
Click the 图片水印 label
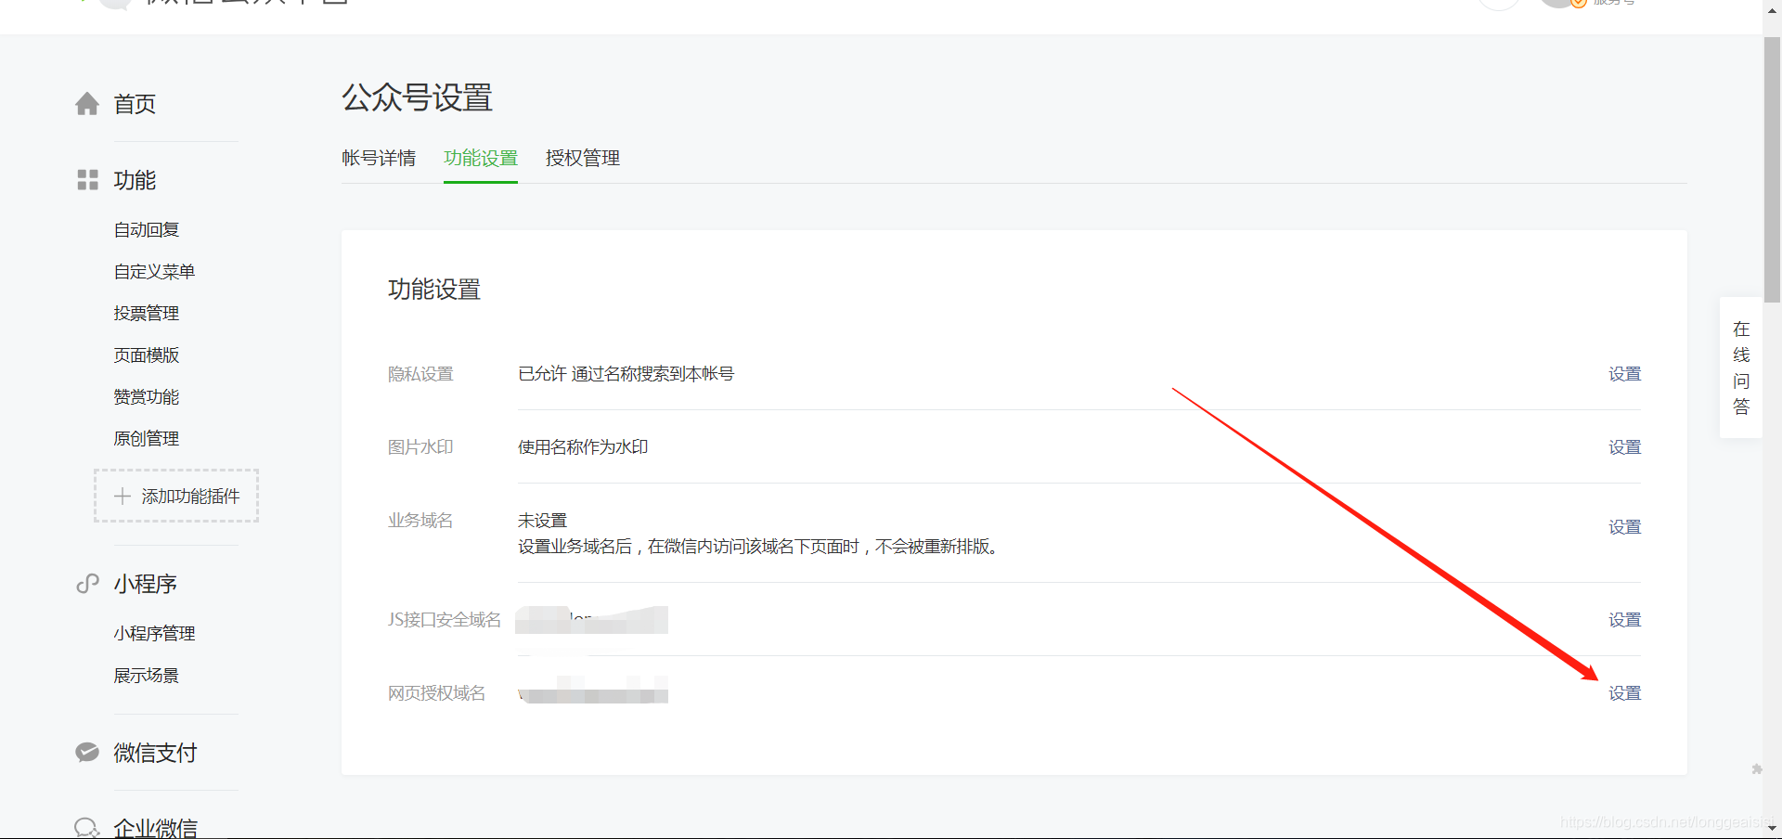420,447
